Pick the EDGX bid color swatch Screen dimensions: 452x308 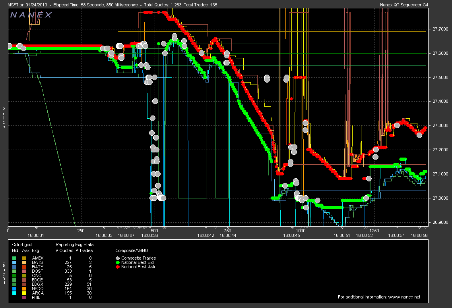tap(15, 285)
